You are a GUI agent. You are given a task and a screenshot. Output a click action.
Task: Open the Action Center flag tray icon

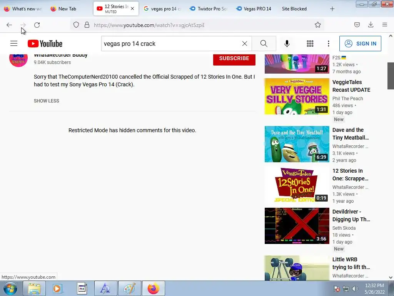point(337,289)
